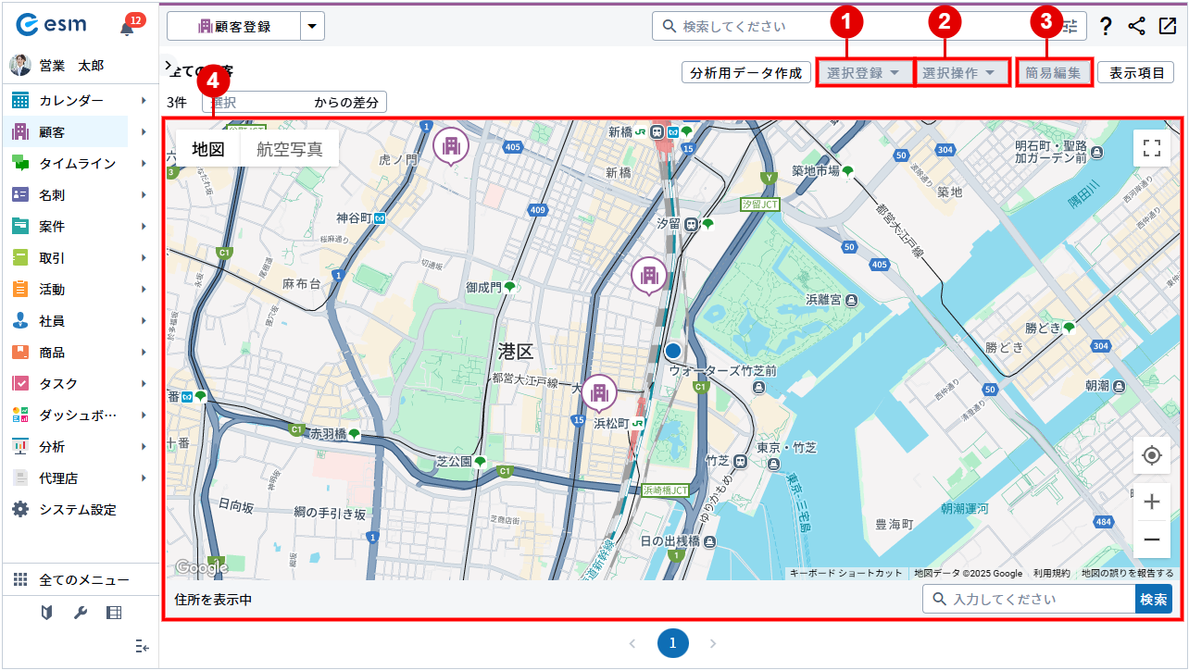Expand the collapsed side panel chevron

coord(168,66)
